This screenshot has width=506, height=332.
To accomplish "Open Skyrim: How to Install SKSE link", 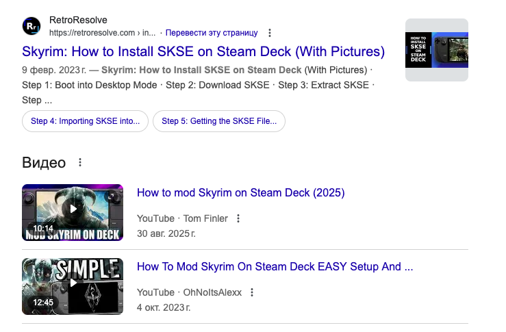I will 203,52.
